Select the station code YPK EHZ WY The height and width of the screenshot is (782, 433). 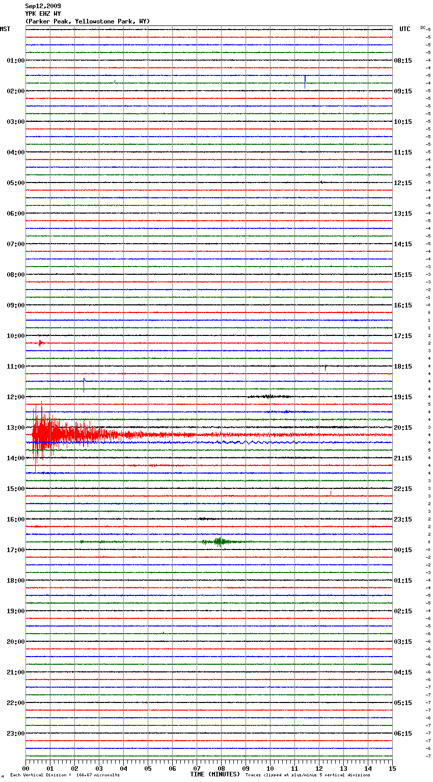click(43, 14)
